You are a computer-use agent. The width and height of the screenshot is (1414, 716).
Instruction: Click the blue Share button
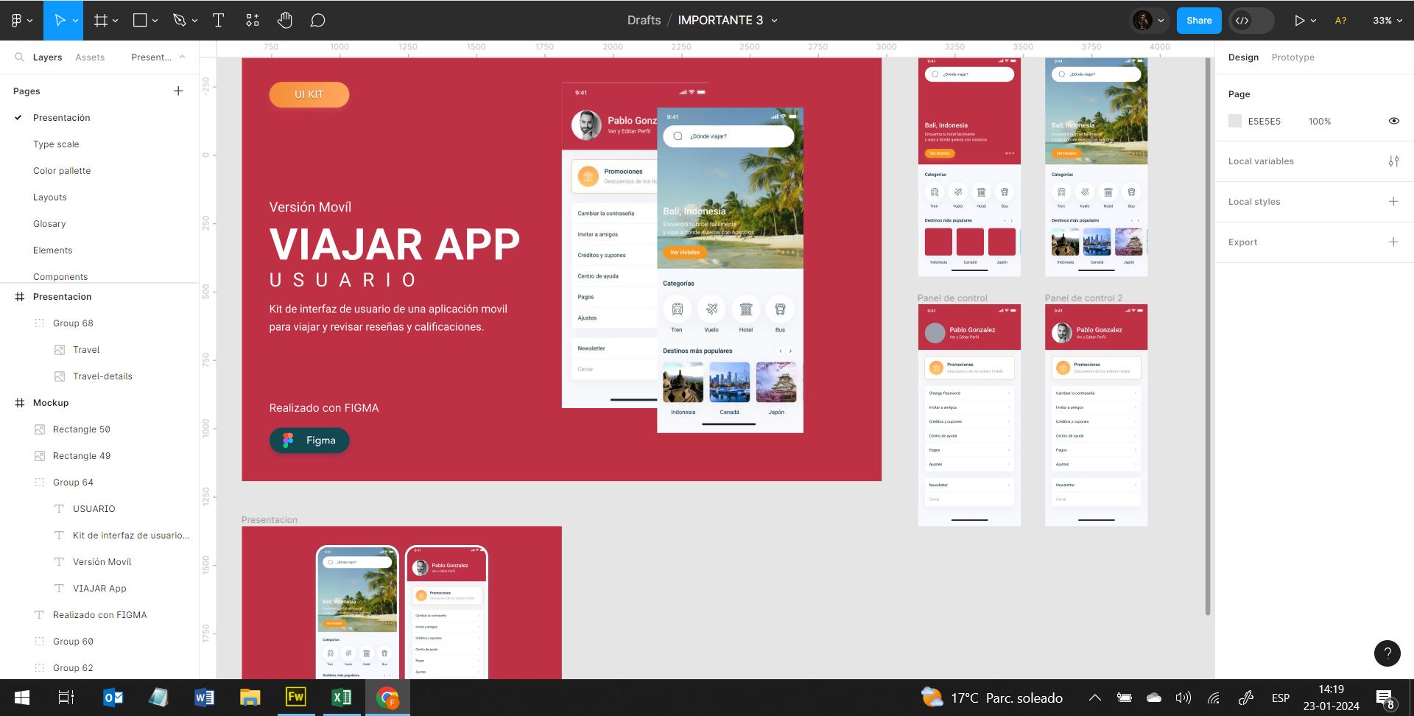coord(1198,21)
